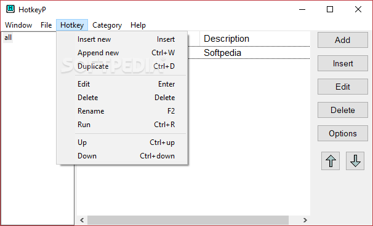Select the 'all' category in the list
The width and height of the screenshot is (373, 226).
point(8,37)
